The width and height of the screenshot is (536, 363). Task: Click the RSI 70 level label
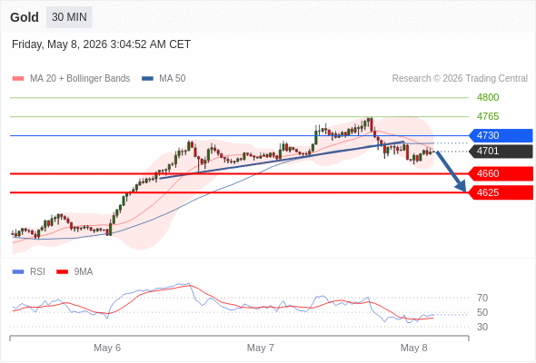482,298
